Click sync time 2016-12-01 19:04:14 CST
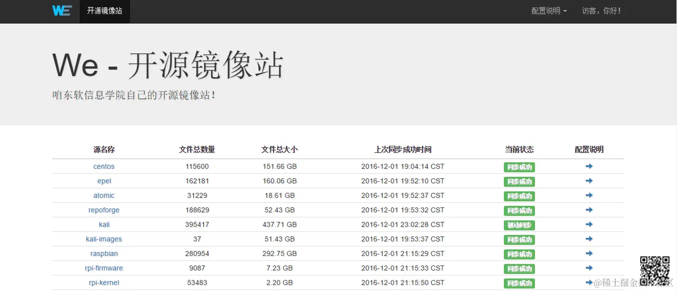The image size is (677, 291). coord(402,166)
